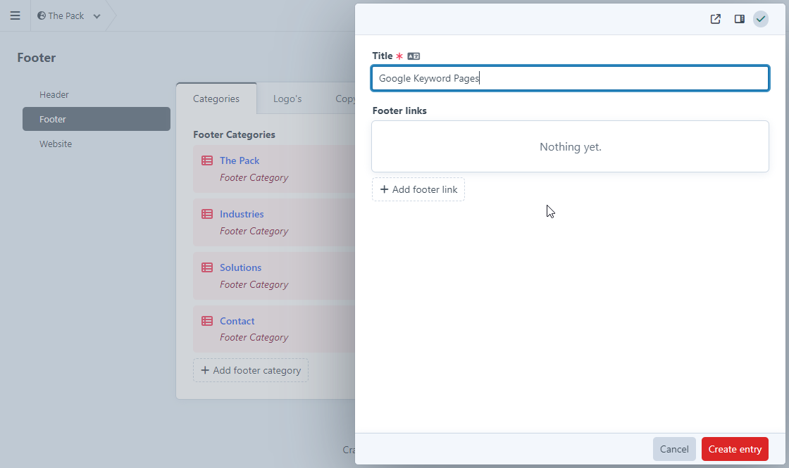
Task: Click the translatable icon beside Title
Action: tap(414, 56)
